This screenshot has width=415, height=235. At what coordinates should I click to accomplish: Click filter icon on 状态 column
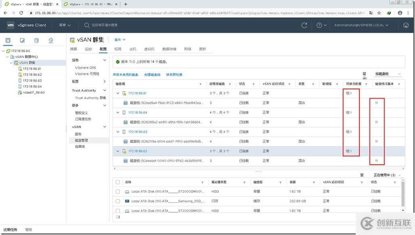click(x=253, y=84)
